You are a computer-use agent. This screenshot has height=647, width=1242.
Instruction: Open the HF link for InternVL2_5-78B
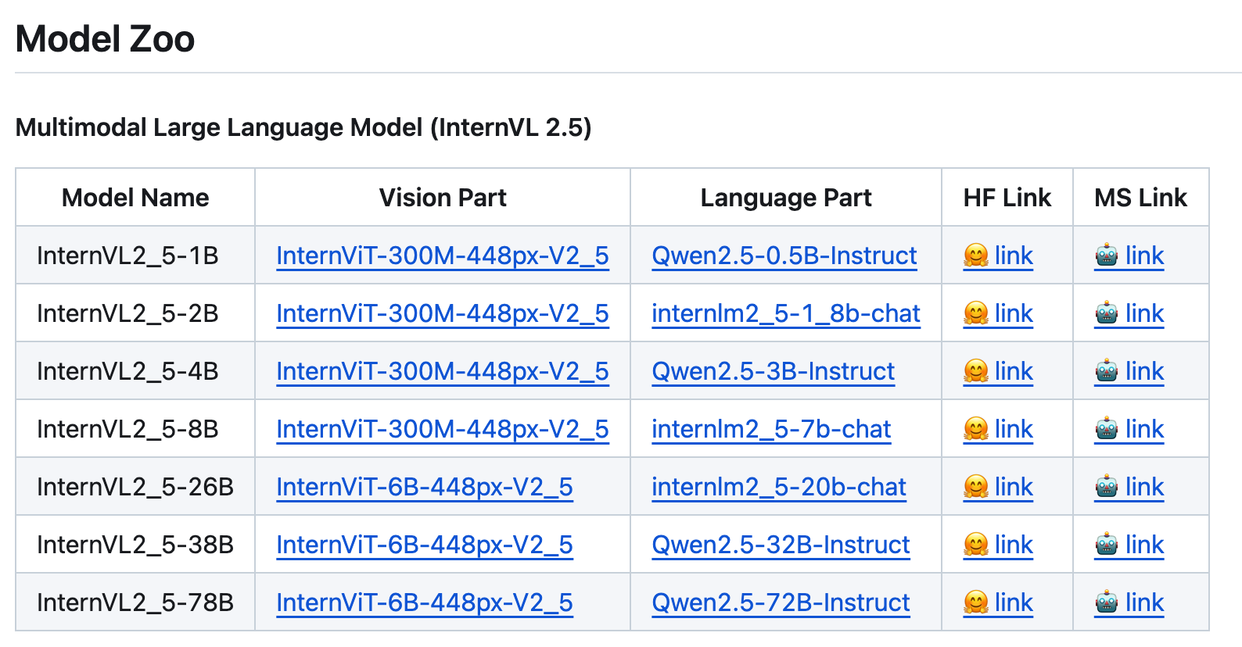pyautogui.click(x=998, y=602)
